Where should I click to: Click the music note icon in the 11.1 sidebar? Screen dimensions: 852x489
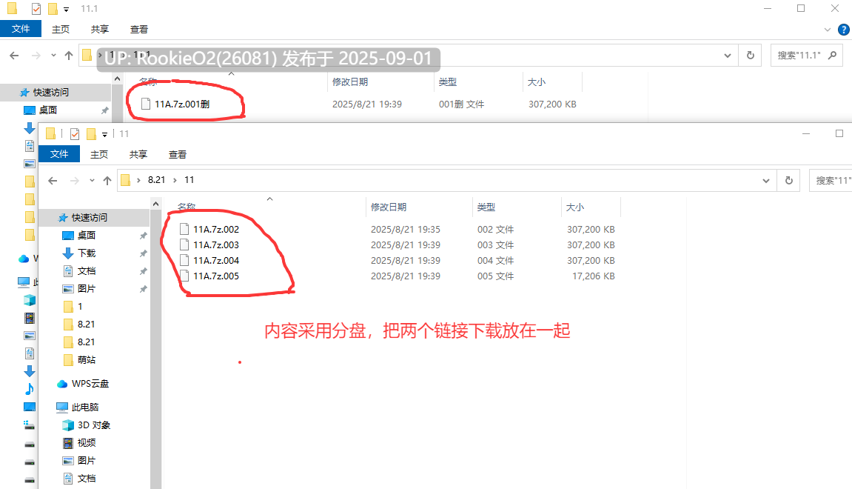point(30,389)
